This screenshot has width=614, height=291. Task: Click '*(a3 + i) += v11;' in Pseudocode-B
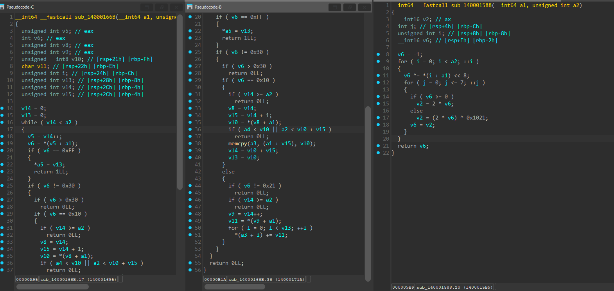[x=261, y=235]
